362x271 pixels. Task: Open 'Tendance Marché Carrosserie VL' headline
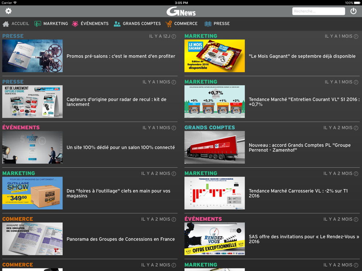298,193
